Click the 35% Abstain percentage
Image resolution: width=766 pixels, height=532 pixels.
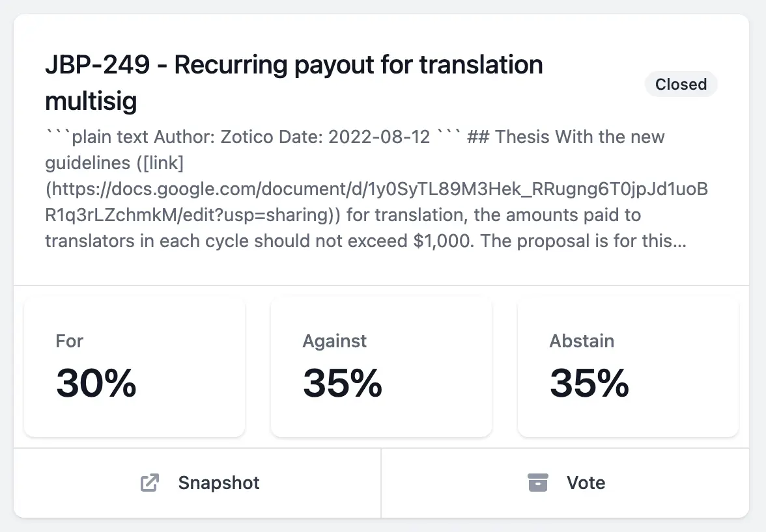point(589,383)
